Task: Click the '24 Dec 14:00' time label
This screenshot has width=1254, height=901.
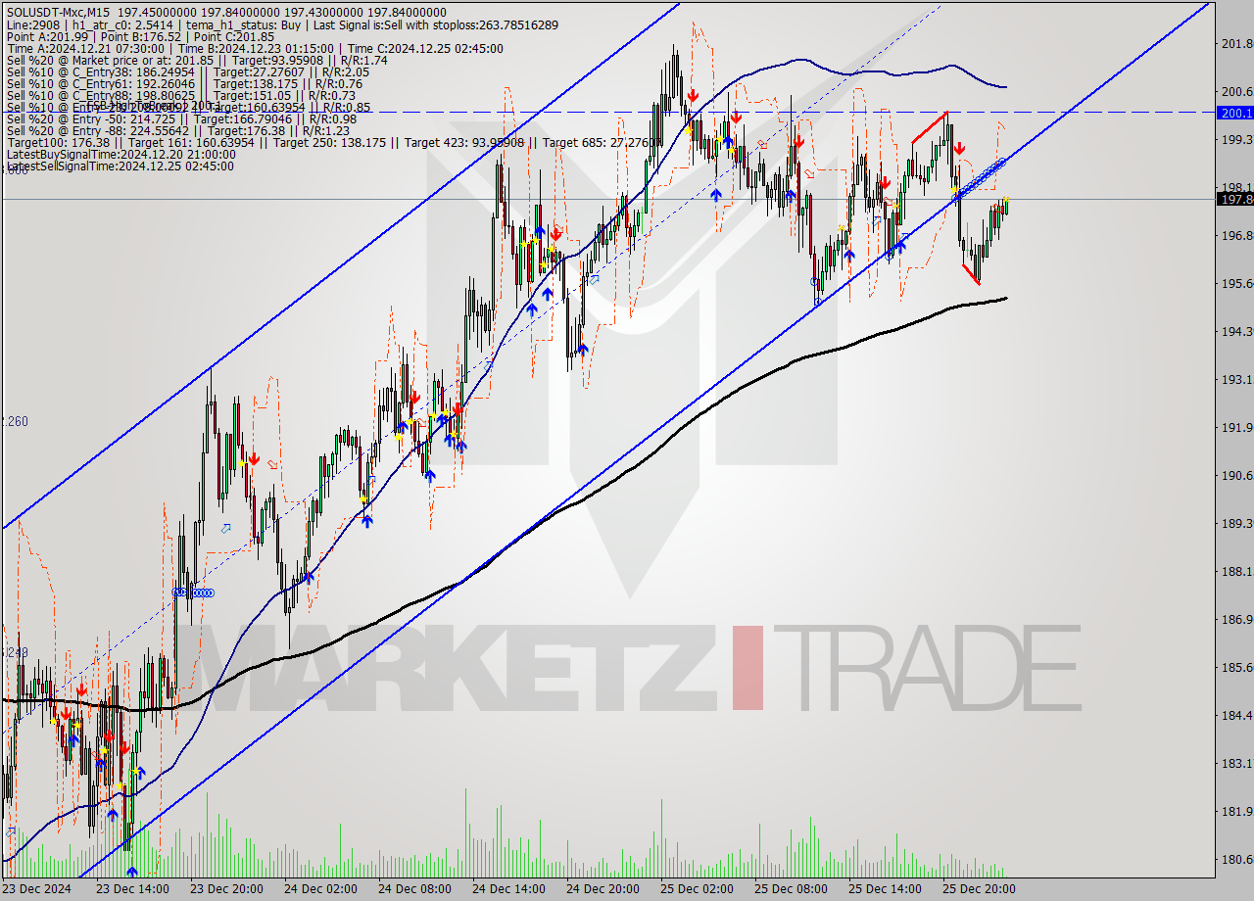Action: [x=508, y=889]
